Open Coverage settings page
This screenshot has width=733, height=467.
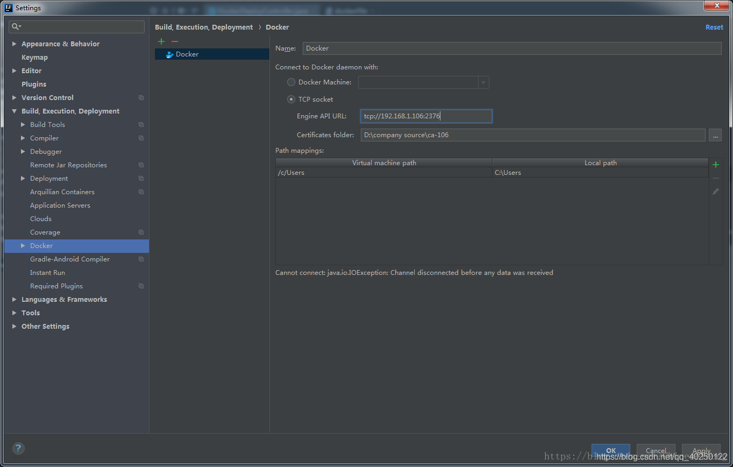coord(45,232)
